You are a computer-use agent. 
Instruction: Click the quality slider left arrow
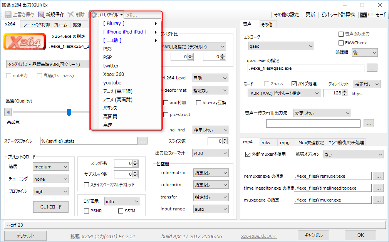8,112
